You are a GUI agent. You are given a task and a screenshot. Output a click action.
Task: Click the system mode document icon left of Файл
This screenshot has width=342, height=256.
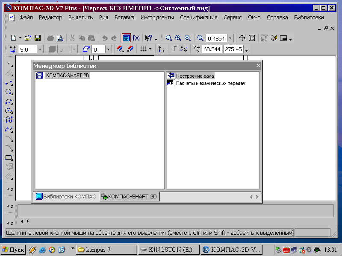[12, 17]
